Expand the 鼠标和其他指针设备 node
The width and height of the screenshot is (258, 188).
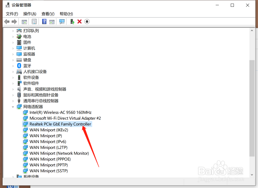(13, 95)
